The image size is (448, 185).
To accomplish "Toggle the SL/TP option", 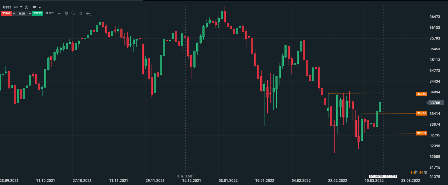I will pos(49,13).
